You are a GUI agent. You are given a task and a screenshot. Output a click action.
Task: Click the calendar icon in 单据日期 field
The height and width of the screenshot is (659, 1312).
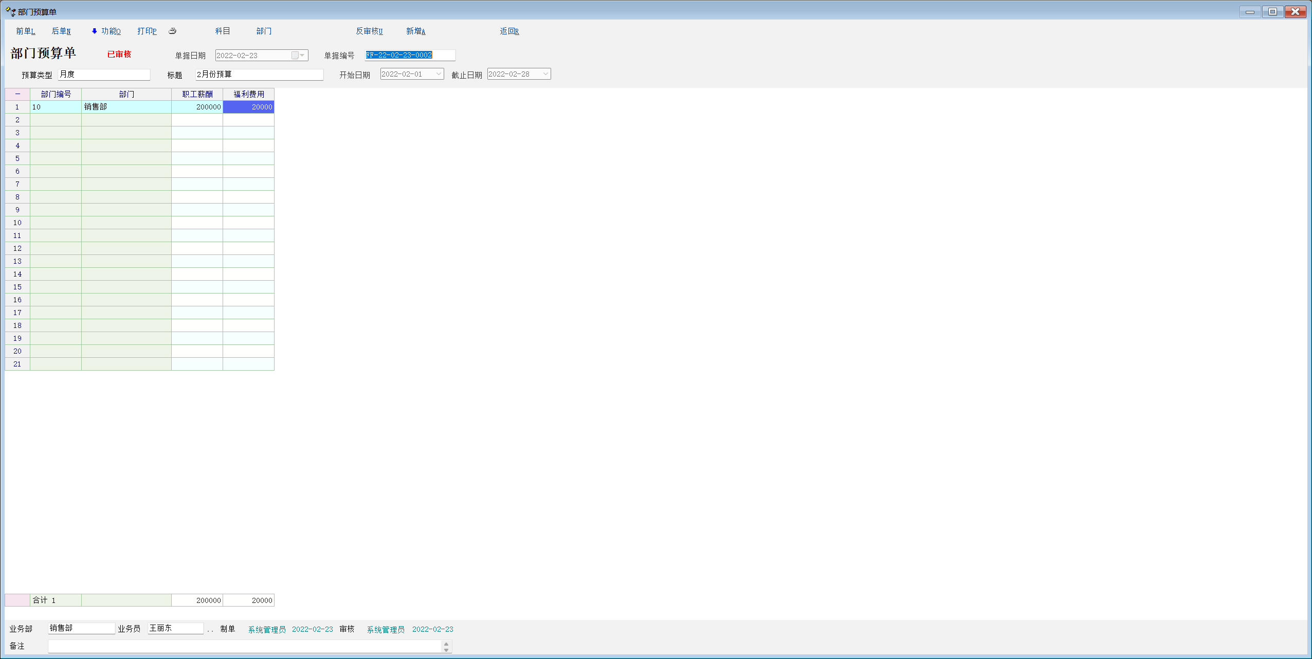(x=295, y=55)
